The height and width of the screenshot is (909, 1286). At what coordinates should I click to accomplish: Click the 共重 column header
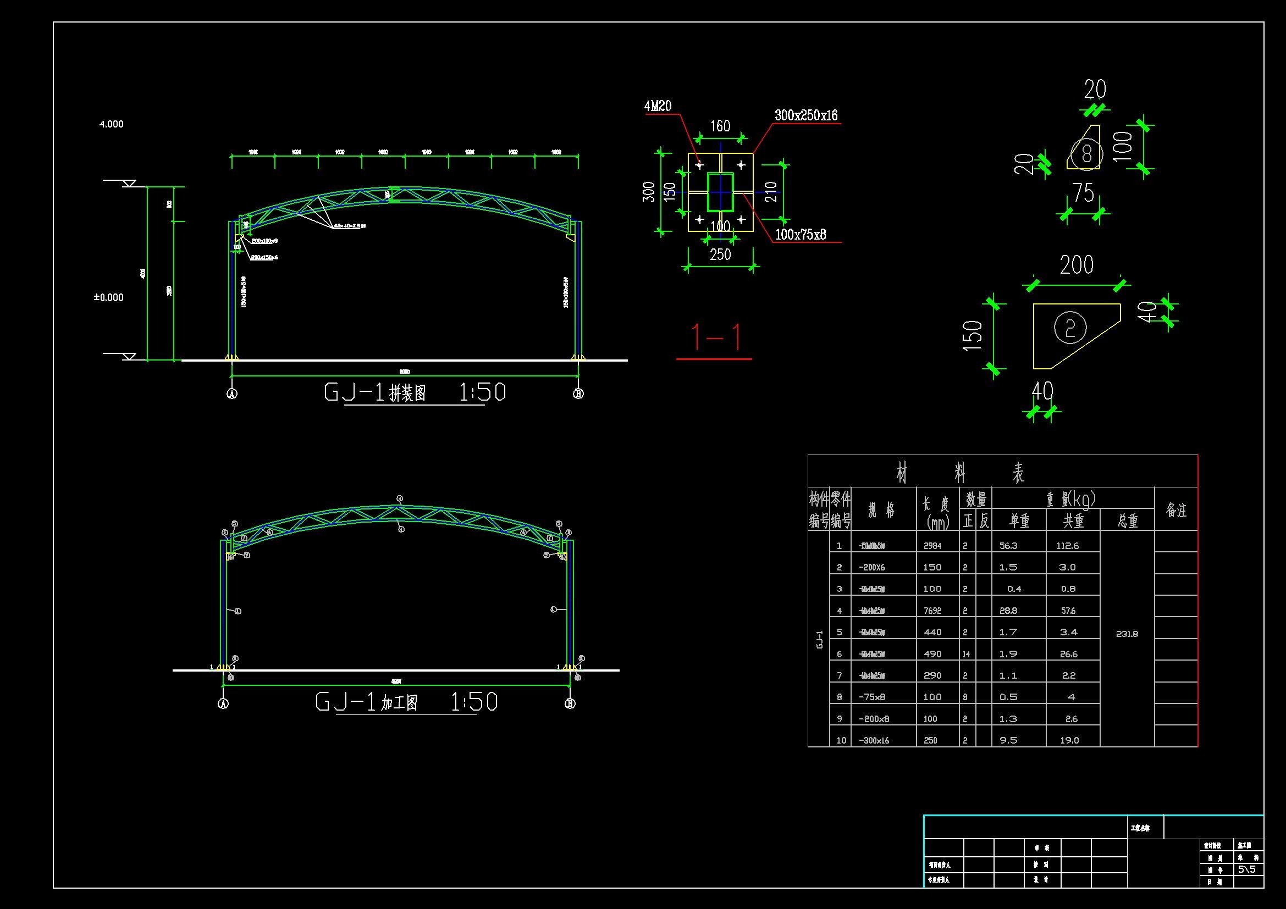1073,521
